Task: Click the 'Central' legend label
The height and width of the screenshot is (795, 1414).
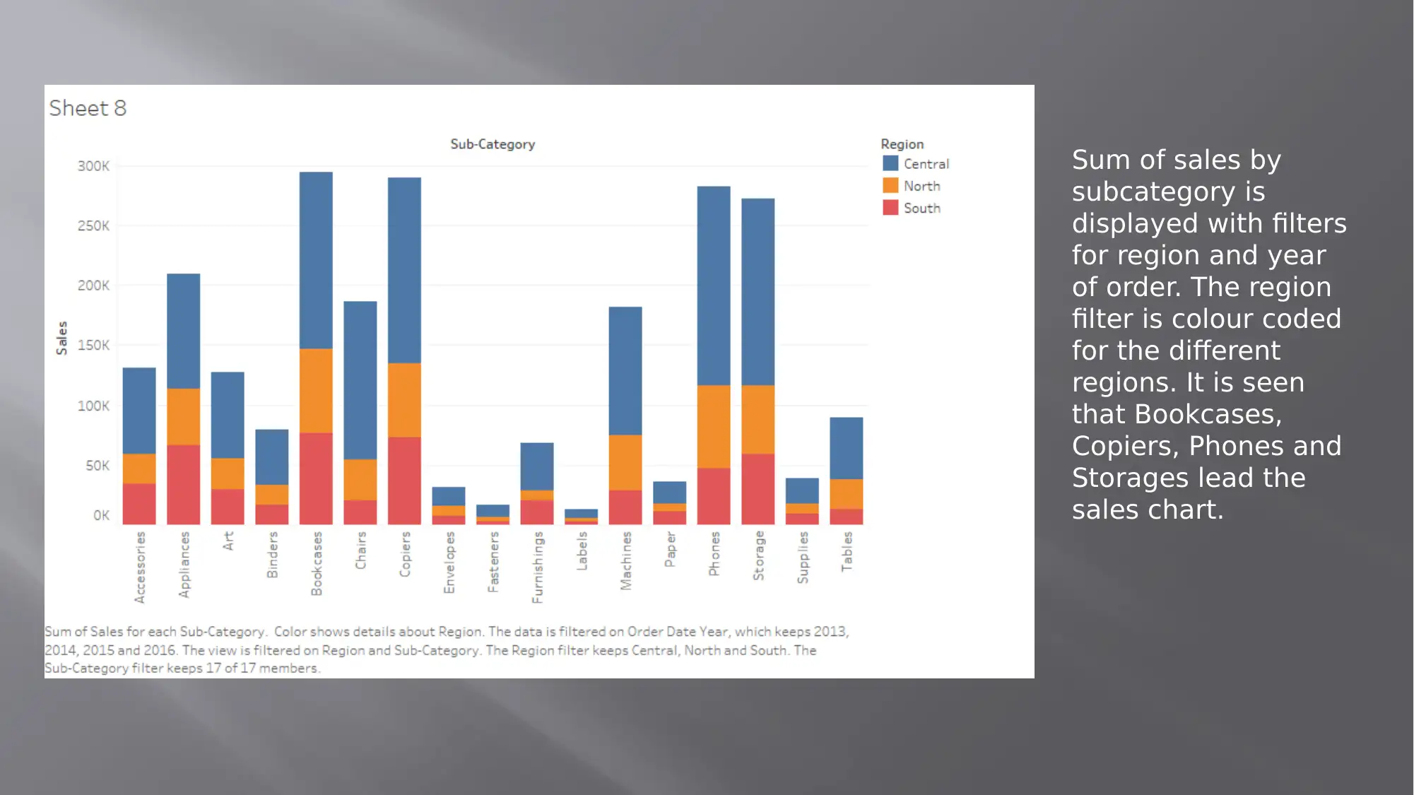Action: pos(926,164)
